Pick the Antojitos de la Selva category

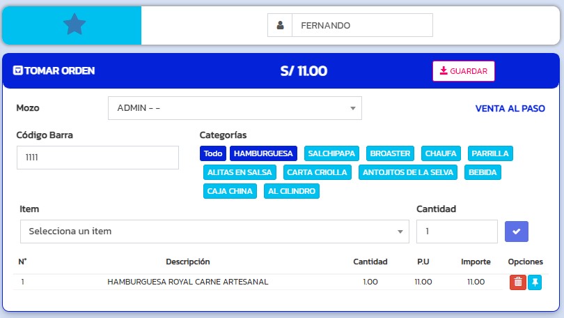click(x=408, y=172)
